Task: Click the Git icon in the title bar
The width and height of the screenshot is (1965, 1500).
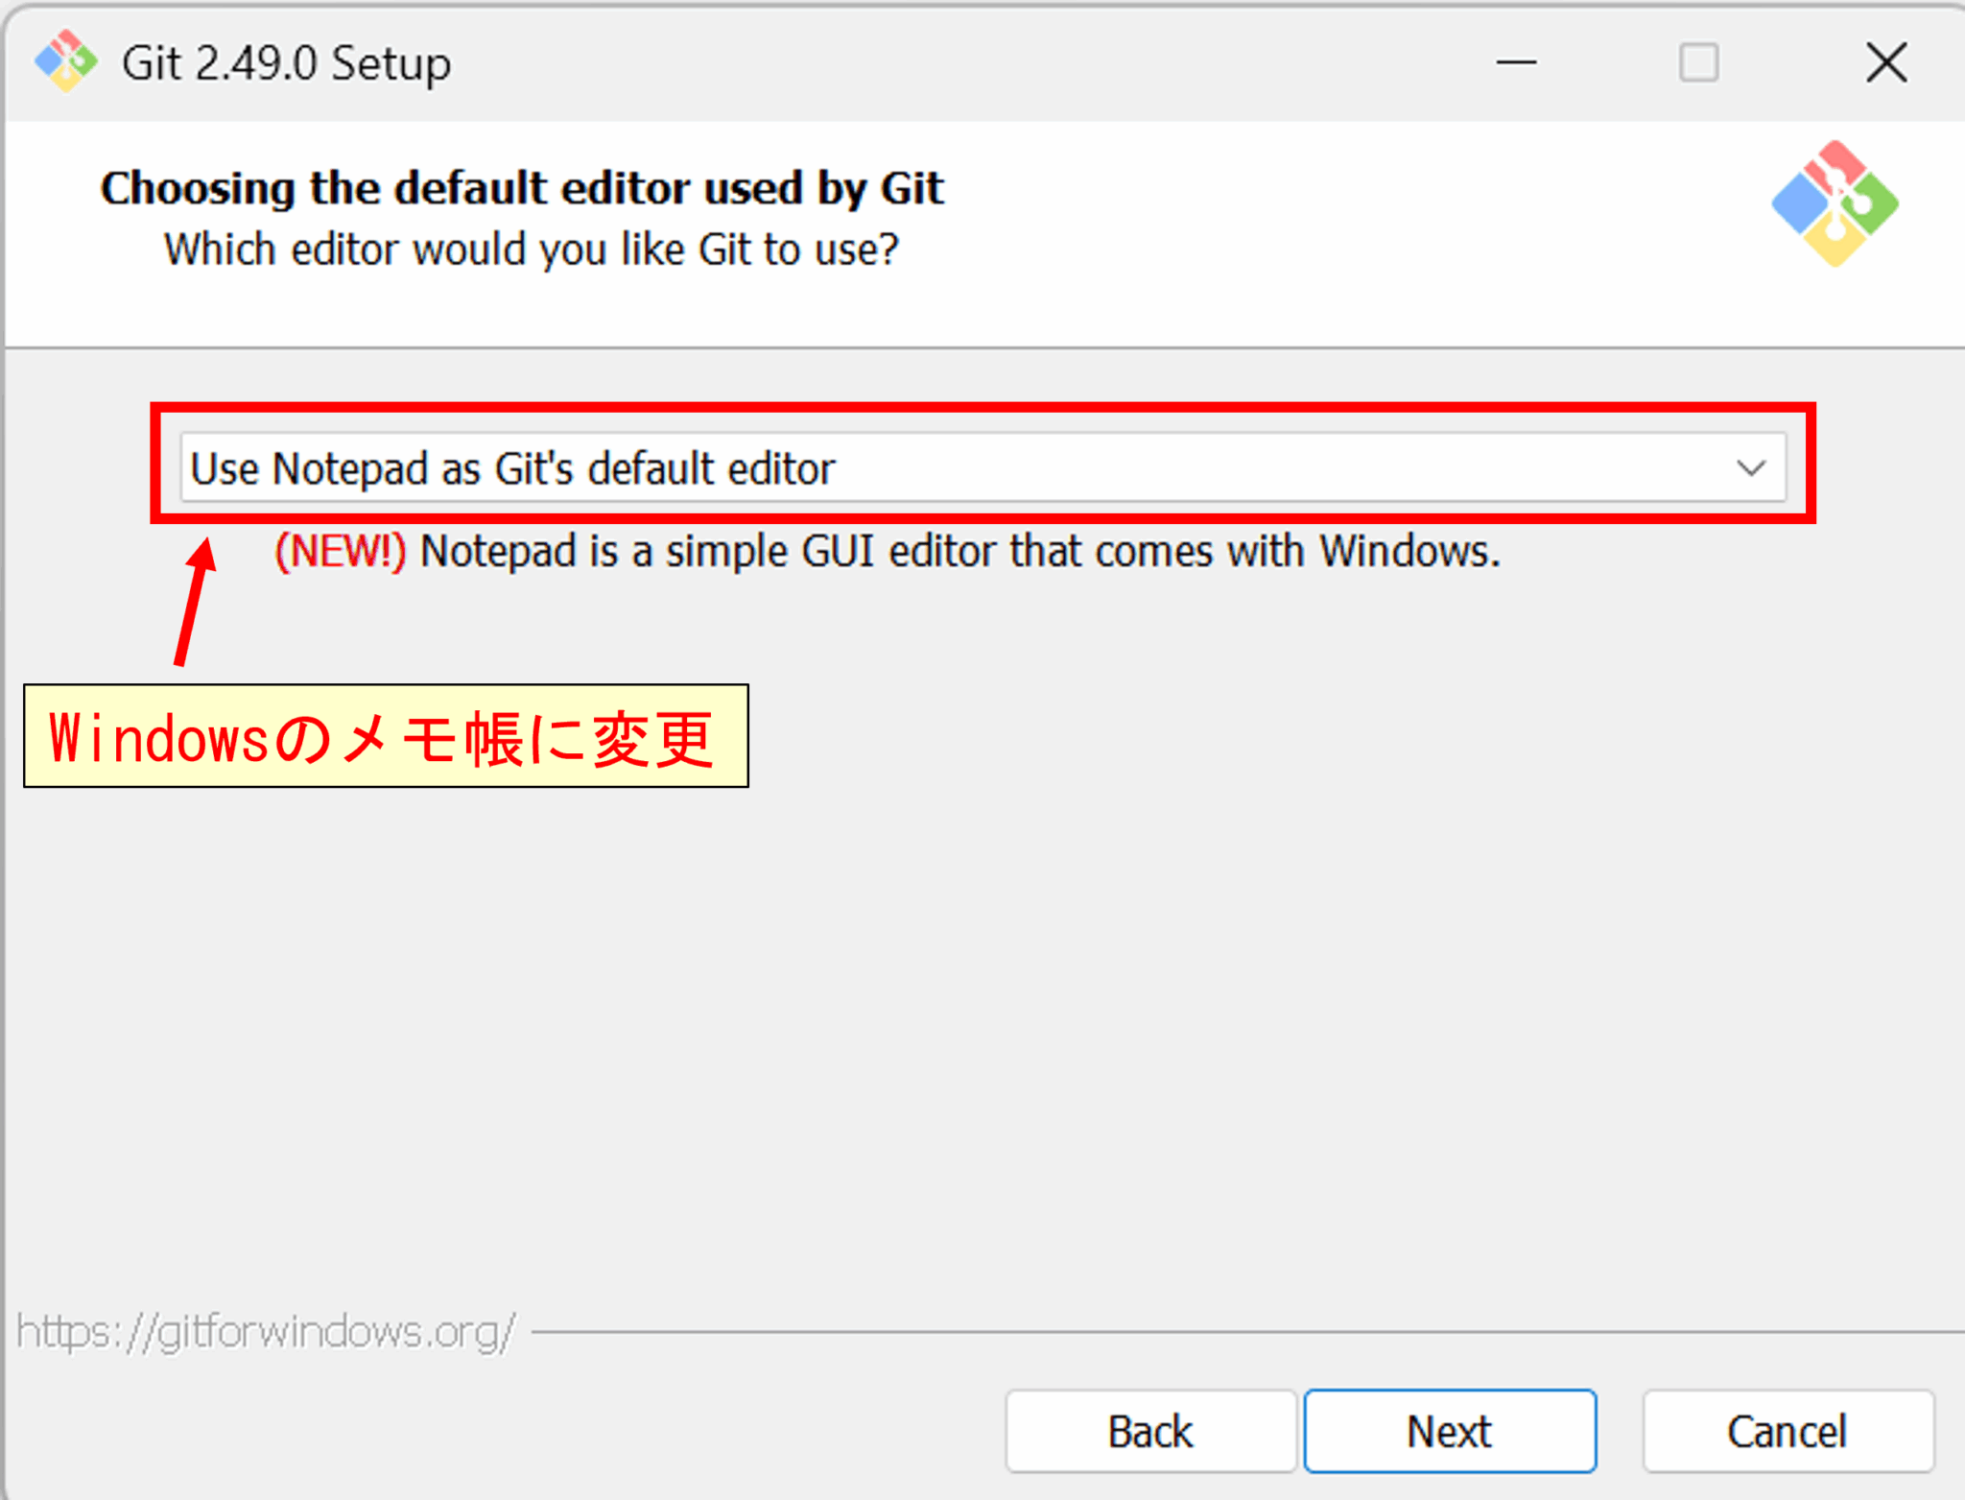Action: (x=65, y=61)
